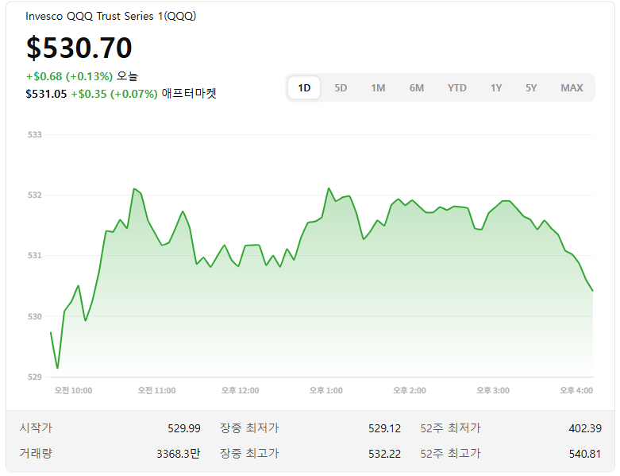This screenshot has height=476, width=620.
Task: Show the 5Y chart range
Action: pyautogui.click(x=530, y=88)
